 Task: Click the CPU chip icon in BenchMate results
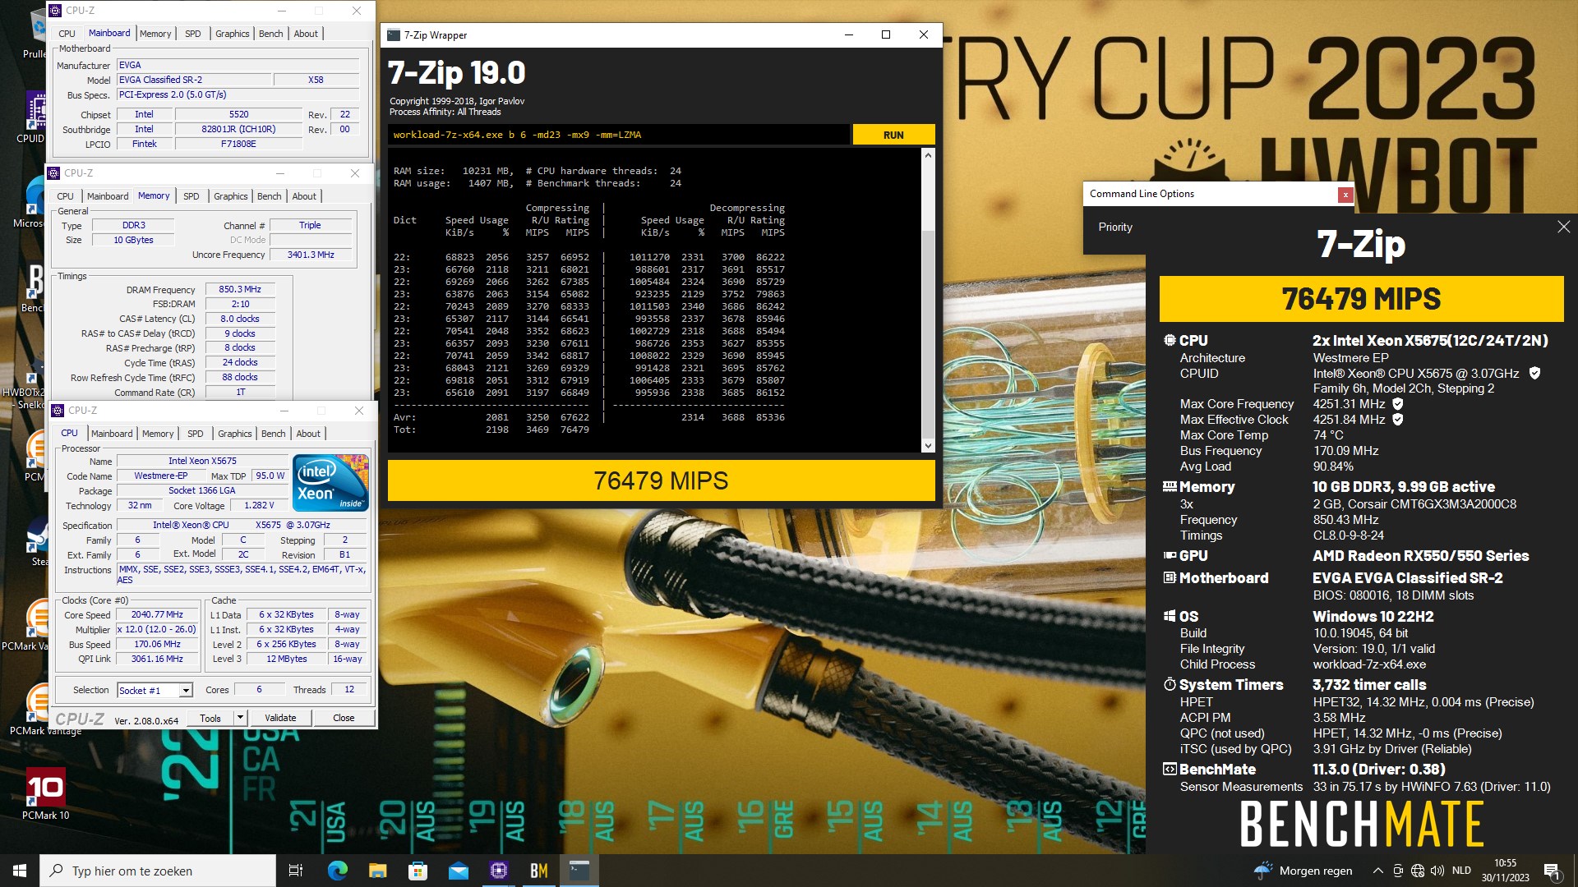[x=1170, y=340]
